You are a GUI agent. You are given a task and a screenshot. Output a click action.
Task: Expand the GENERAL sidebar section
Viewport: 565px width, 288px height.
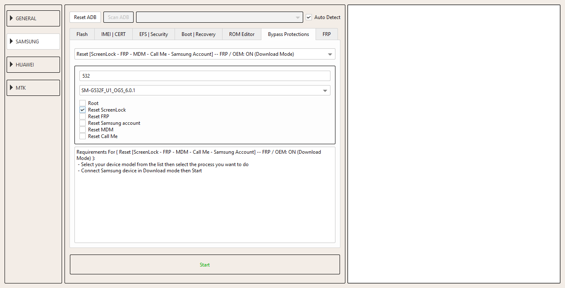(x=33, y=18)
